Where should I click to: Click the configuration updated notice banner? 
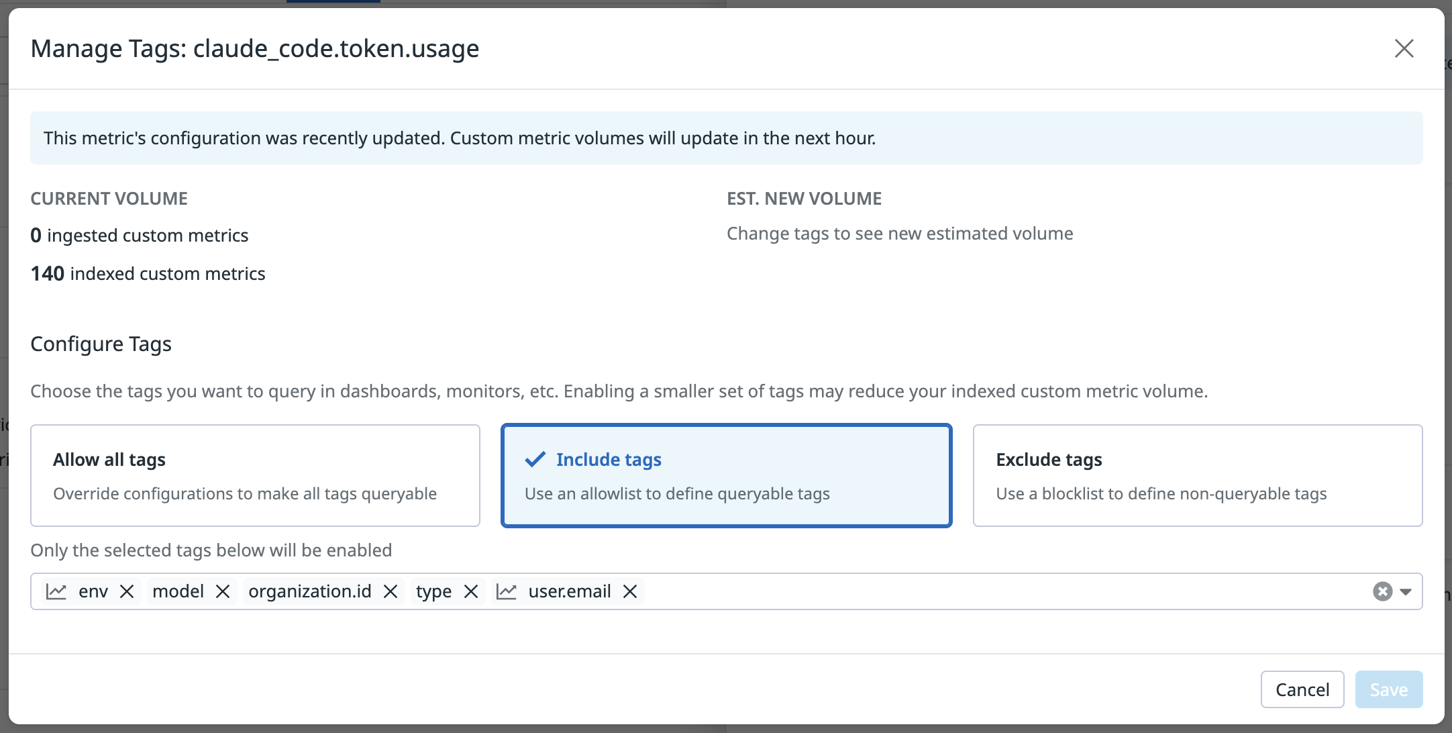tap(726, 138)
